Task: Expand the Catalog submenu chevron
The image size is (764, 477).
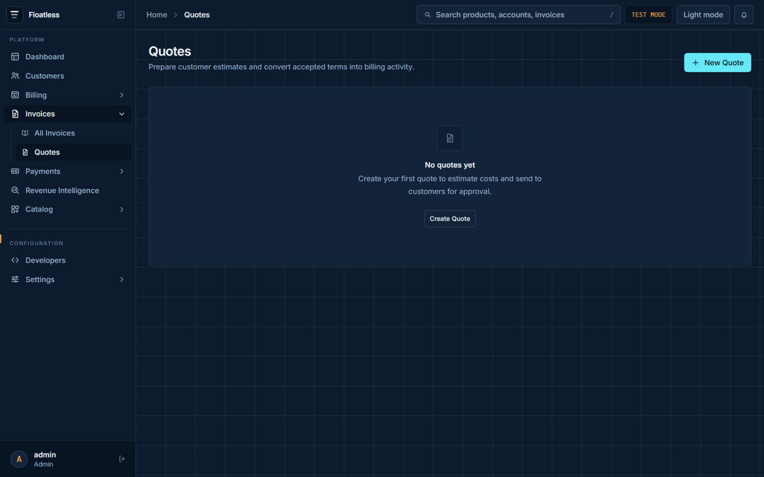Action: pos(121,209)
